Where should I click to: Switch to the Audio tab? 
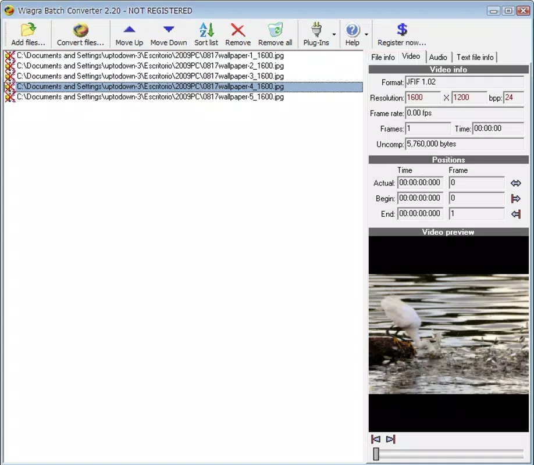tap(438, 57)
